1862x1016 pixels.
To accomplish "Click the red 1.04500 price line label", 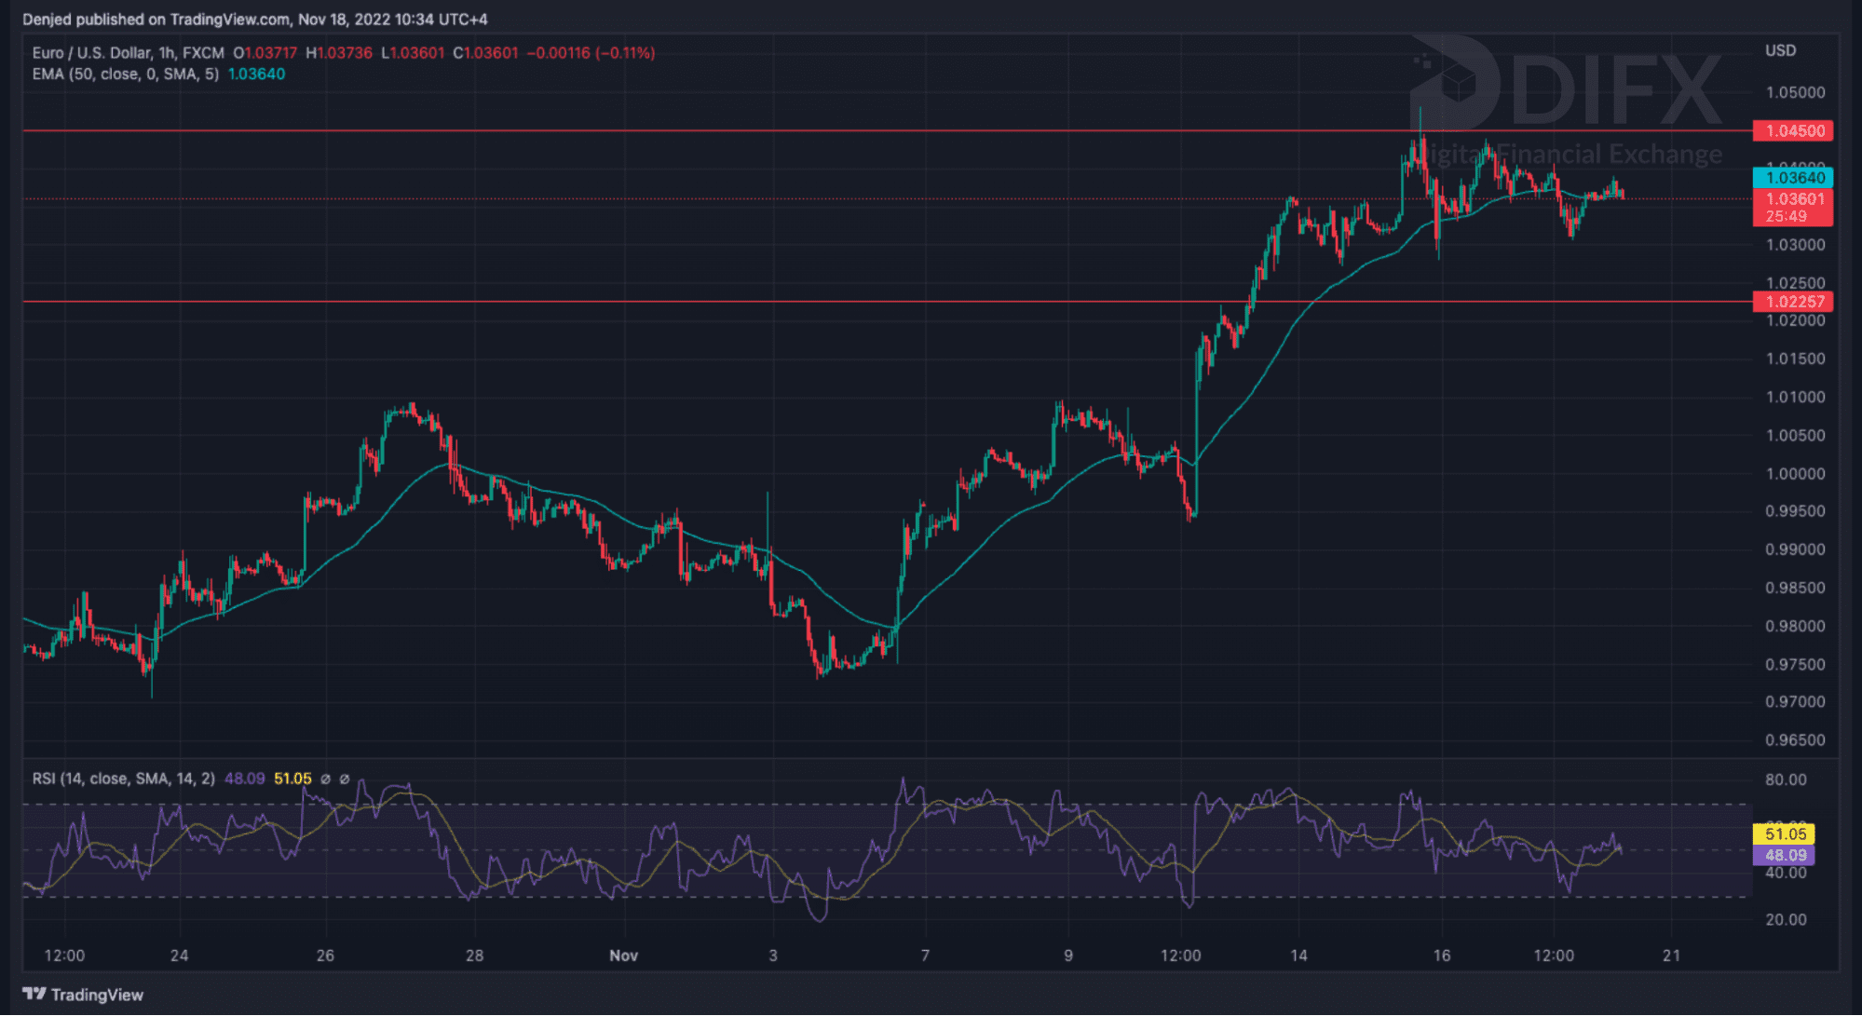I will (1792, 130).
